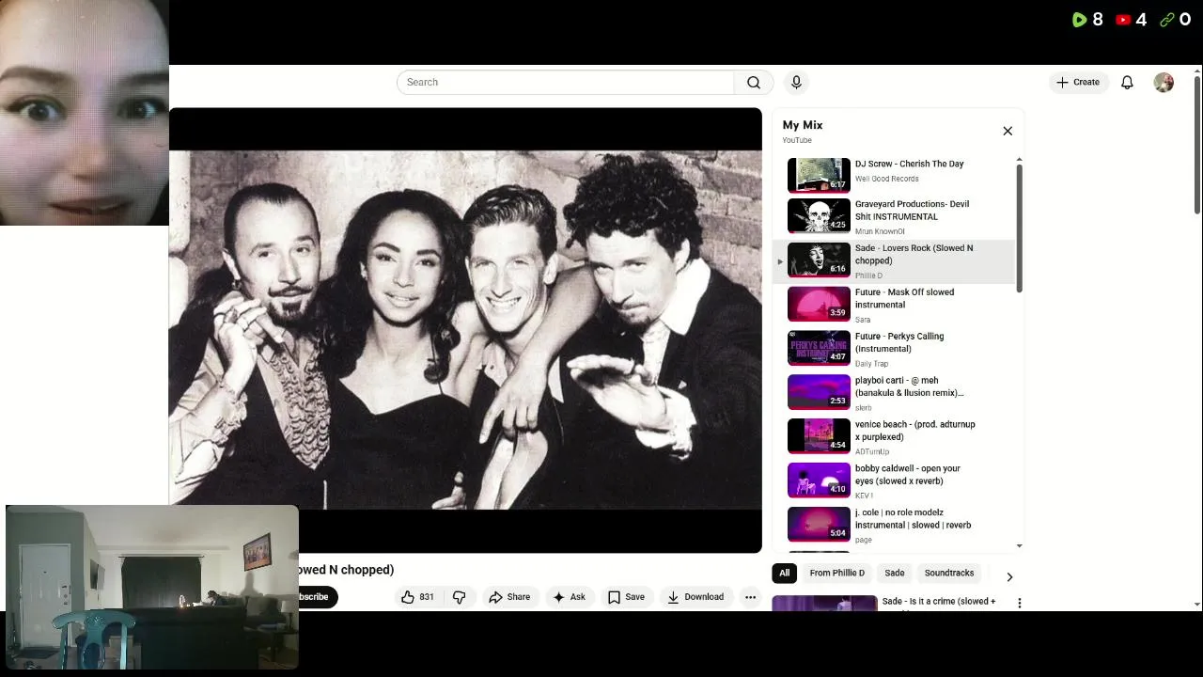
Task: Select the All filter chip
Action: [x=784, y=573]
